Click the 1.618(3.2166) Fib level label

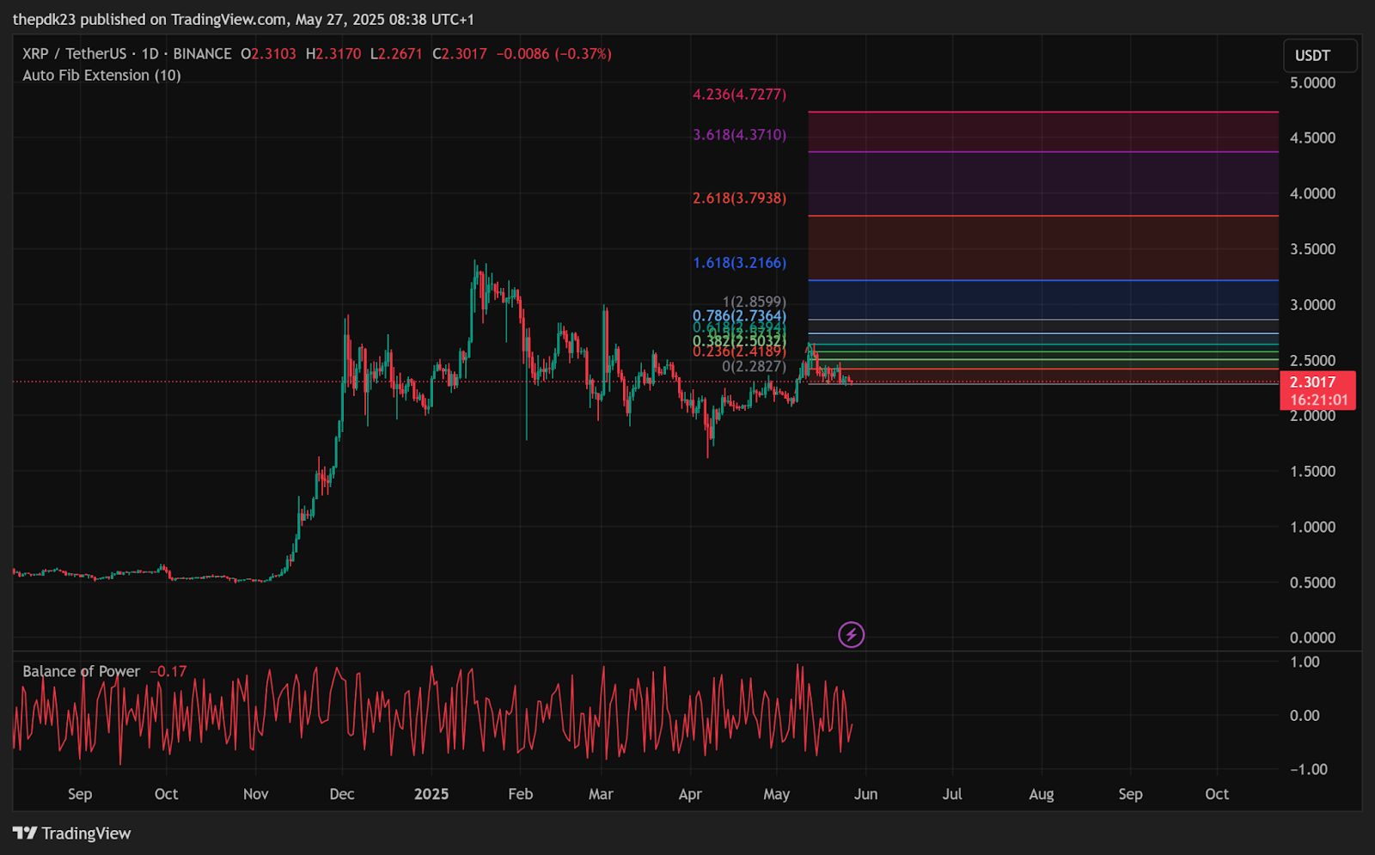[739, 263]
